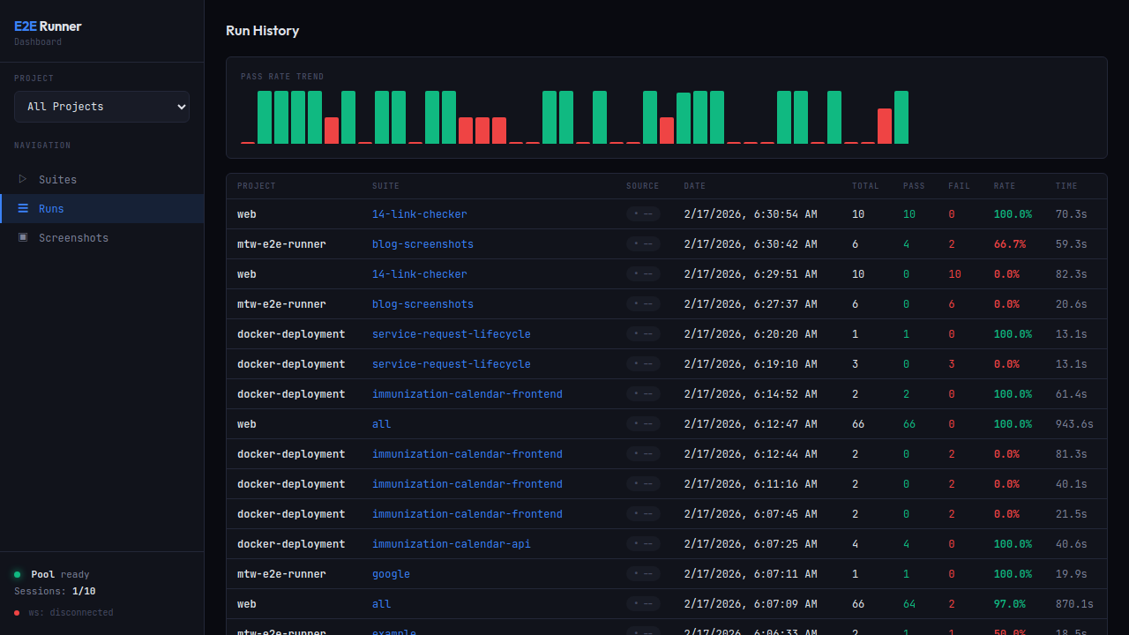Click the Runs list icon
This screenshot has width=1129, height=635.
tap(23, 208)
